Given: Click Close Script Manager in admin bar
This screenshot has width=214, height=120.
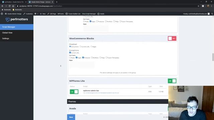Looking at the screenshot, I should coord(89,14).
